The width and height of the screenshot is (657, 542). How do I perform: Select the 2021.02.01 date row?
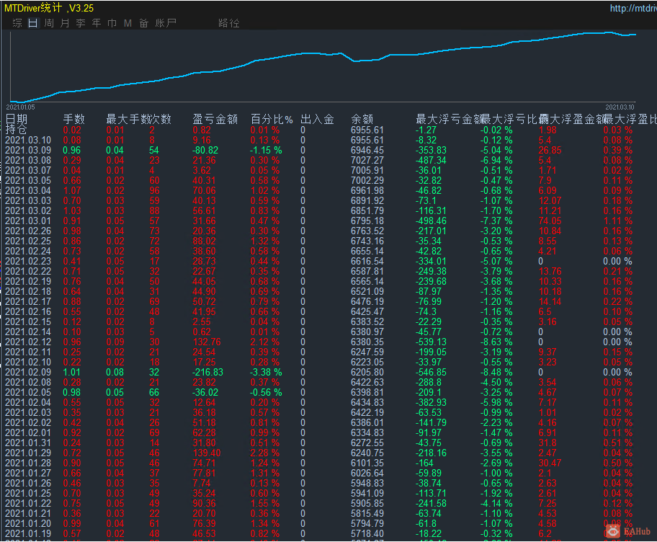(x=27, y=432)
